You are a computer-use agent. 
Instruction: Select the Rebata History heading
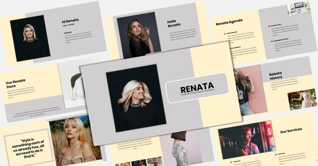coord(276,75)
